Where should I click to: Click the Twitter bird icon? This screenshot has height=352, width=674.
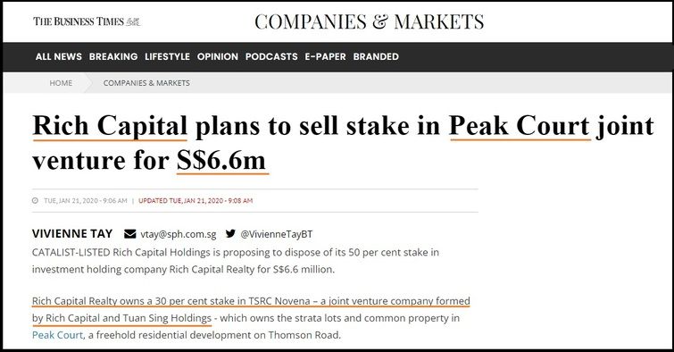click(x=230, y=234)
